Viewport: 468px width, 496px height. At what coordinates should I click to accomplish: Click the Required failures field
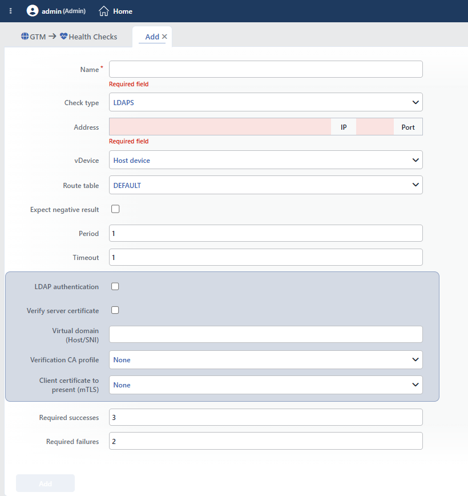pos(266,441)
